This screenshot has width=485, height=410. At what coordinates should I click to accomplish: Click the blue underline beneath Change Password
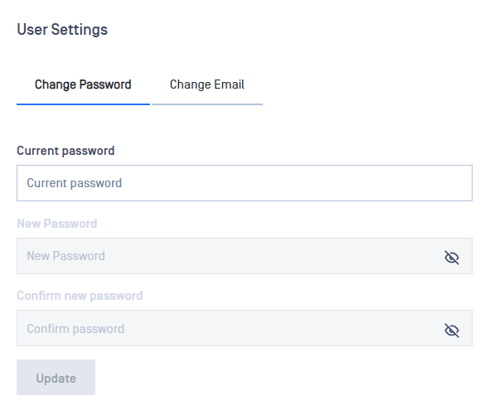click(x=83, y=104)
